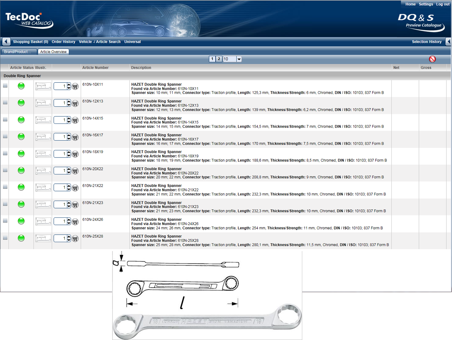Click quantity field for 610N-20X22

(x=60, y=170)
